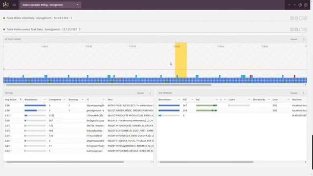This screenshot has width=313, height=176.
Task: Open NASA Contactor Billing dashboard dropdown
Action: point(50,5)
